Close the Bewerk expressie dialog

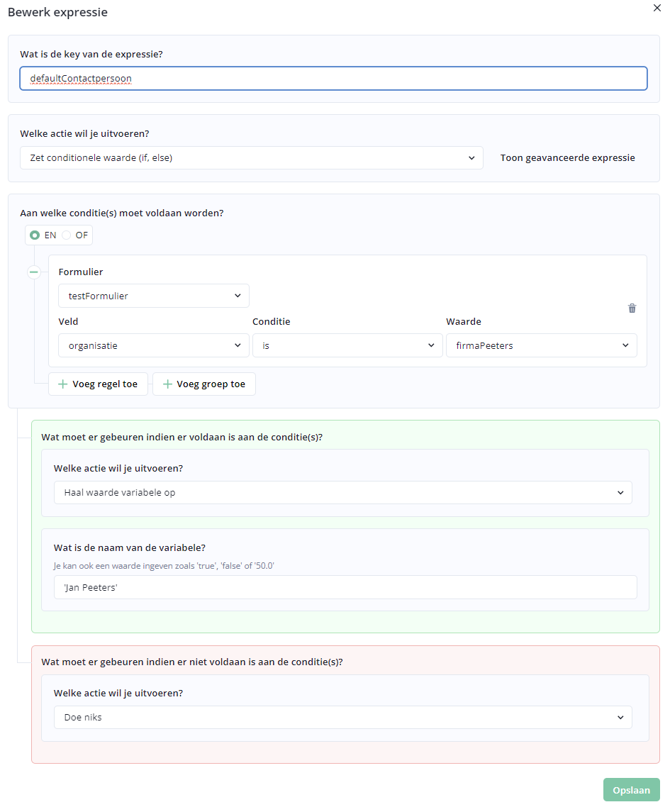(657, 8)
